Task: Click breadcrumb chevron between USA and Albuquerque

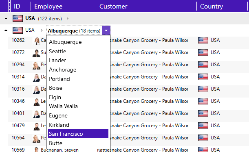Action: pyautogui.click(x=42, y=30)
